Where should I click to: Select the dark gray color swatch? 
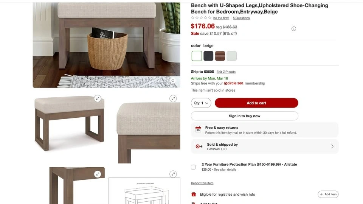pos(208,56)
